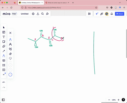Viewport: 127px width, 103px height.
Task: Select the Text tool
Action: point(4,37)
